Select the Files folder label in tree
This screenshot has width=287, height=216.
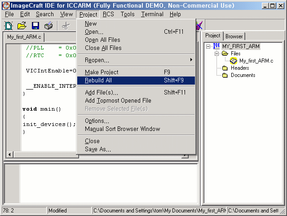pyautogui.click(x=235, y=54)
